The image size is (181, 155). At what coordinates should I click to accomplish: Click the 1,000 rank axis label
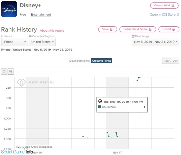[7, 118]
